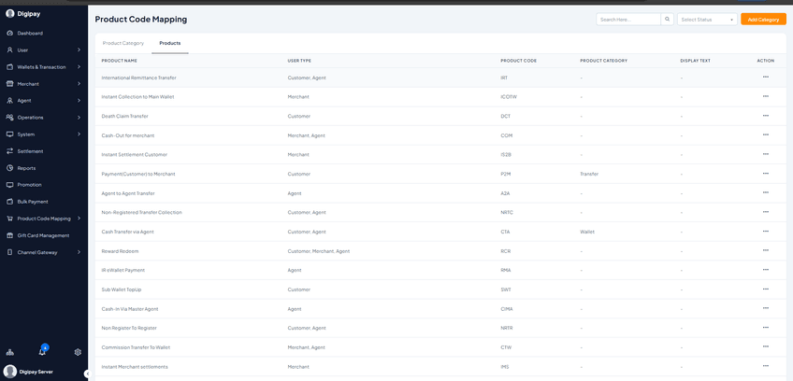Viewport: 793px width, 381px height.
Task: Click the Channel Gateway icon
Action: (x=9, y=252)
